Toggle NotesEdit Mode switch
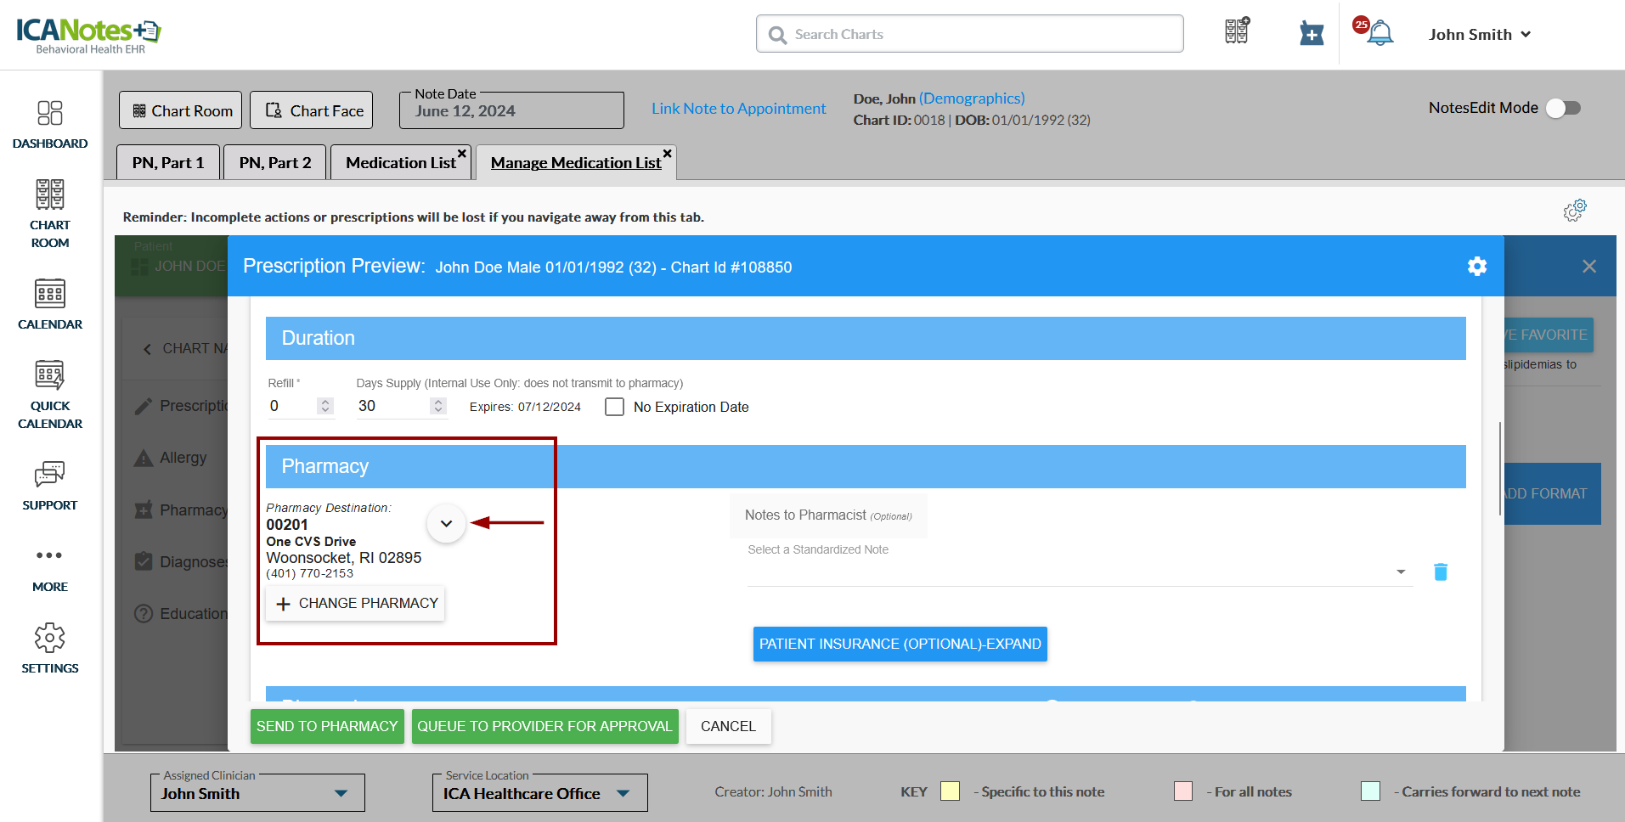This screenshot has height=822, width=1625. click(x=1563, y=108)
